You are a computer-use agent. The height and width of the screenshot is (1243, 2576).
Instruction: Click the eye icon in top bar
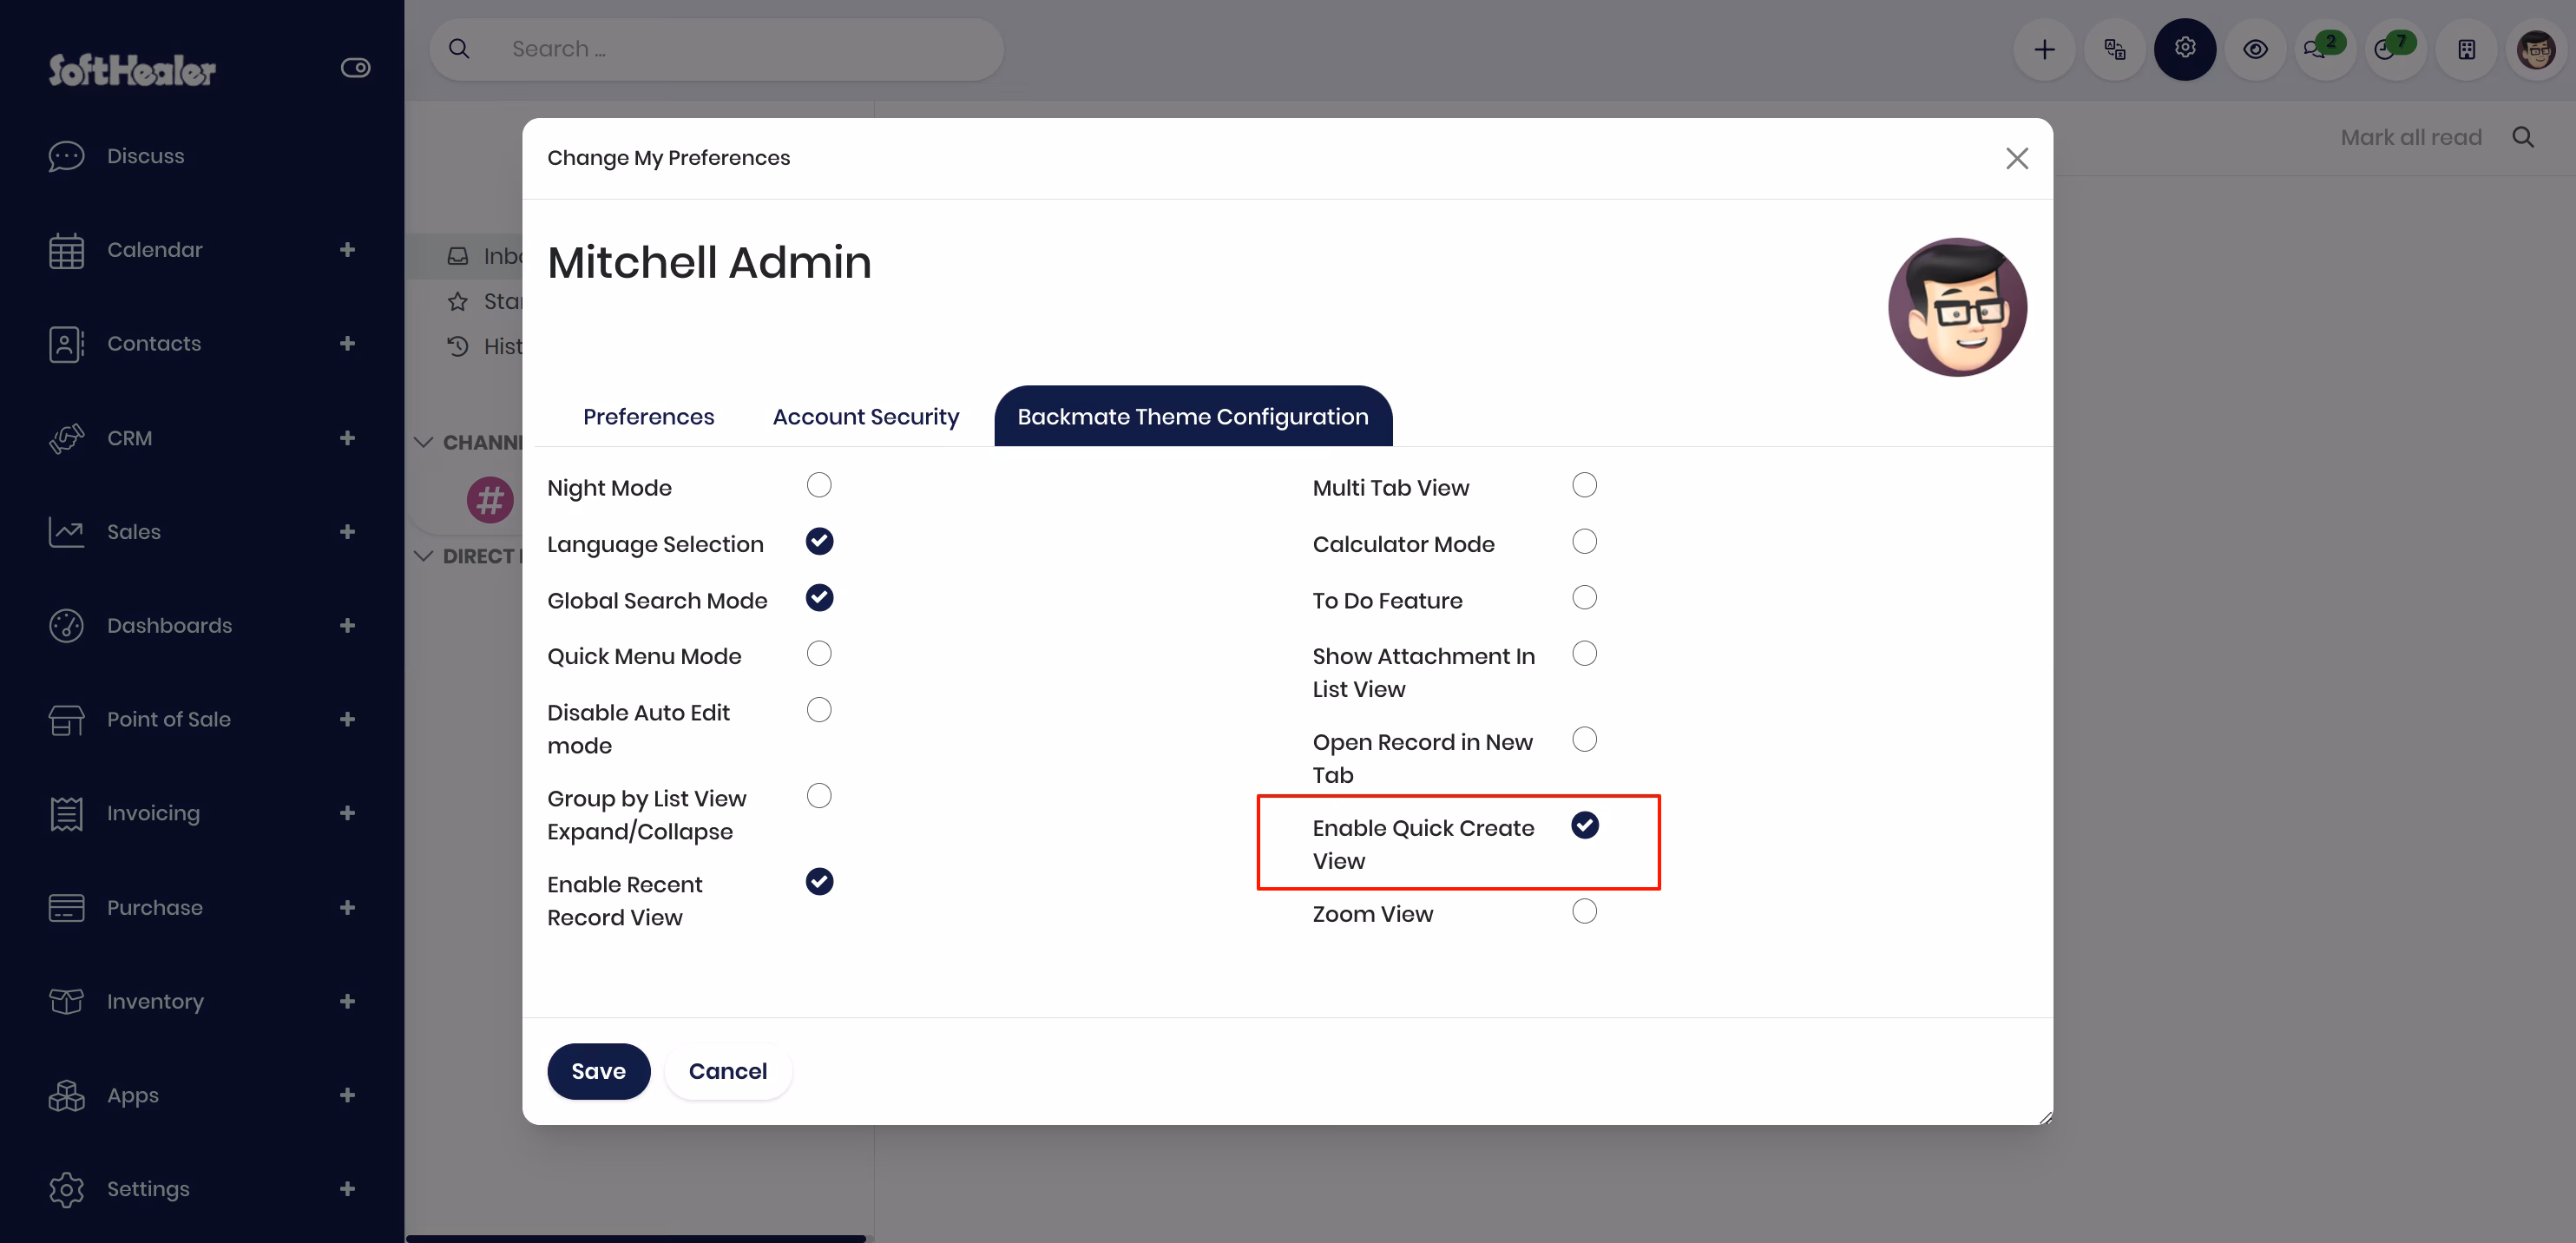2255,49
